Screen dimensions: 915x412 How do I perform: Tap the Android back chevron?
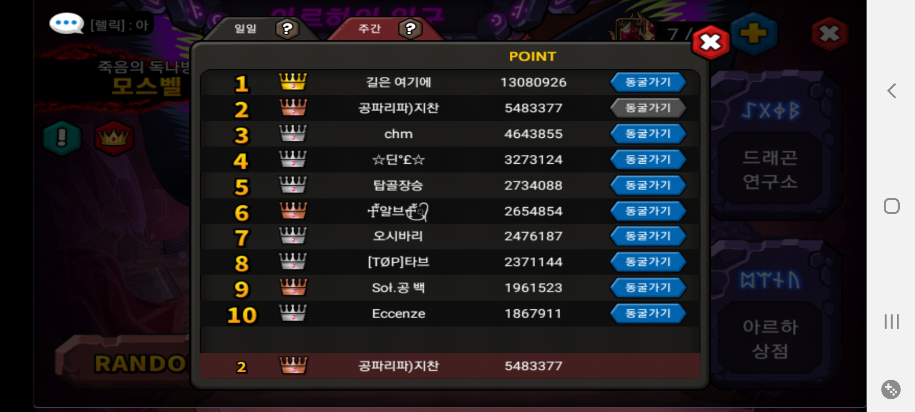pyautogui.click(x=891, y=91)
